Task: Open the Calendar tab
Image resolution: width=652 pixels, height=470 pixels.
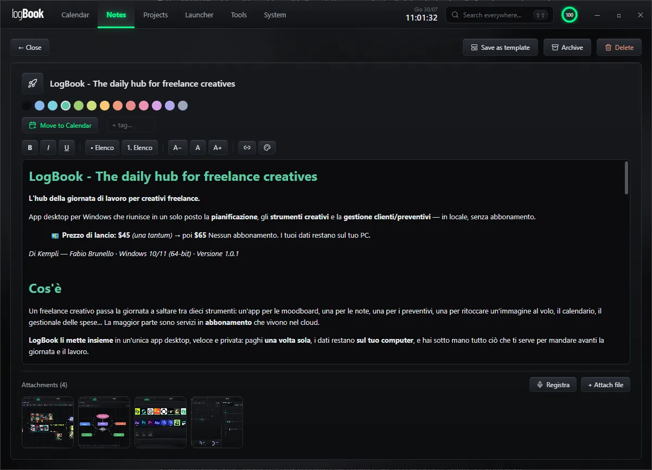Action: [75, 15]
